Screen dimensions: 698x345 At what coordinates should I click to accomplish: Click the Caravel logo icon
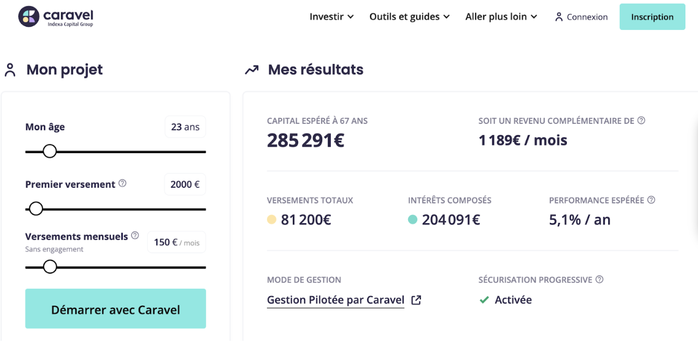coord(29,17)
